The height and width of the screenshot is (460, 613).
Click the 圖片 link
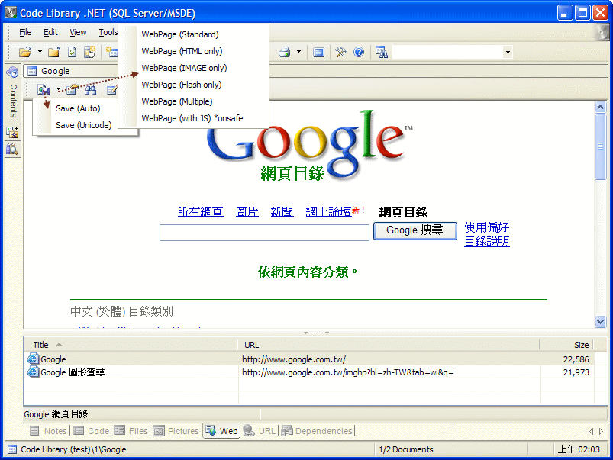pos(247,212)
